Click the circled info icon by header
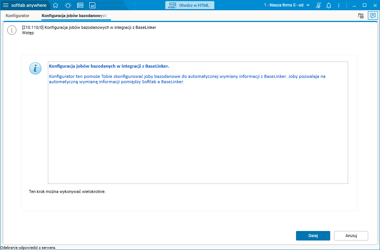The height and width of the screenshot is (250, 380). click(x=12, y=30)
